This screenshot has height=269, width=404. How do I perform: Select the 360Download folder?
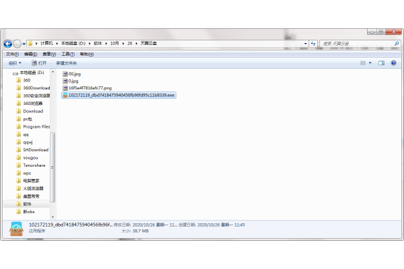tap(33, 88)
